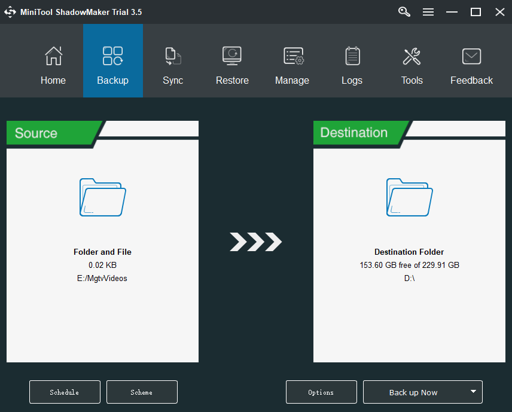
Task: Go to Manage backups icon
Action: [293, 56]
